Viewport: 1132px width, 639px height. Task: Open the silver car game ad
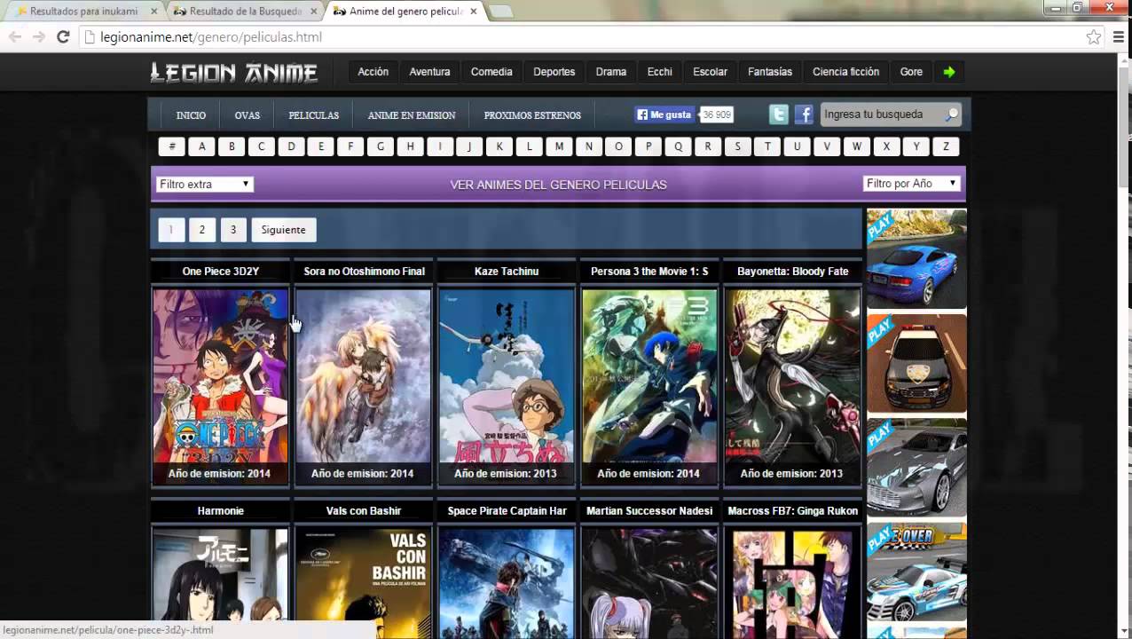coord(916,468)
